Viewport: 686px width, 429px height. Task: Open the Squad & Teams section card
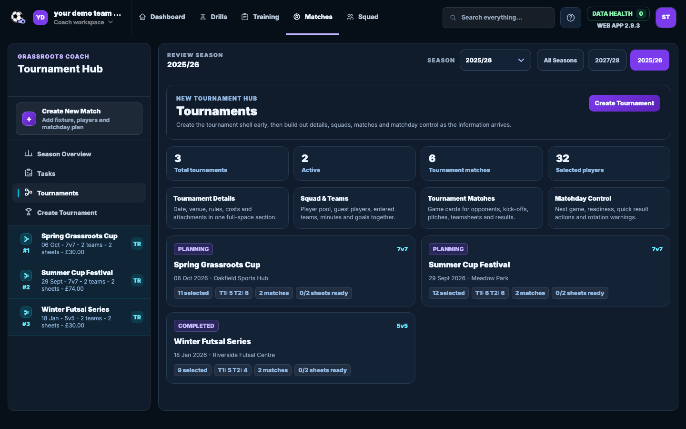(x=354, y=208)
